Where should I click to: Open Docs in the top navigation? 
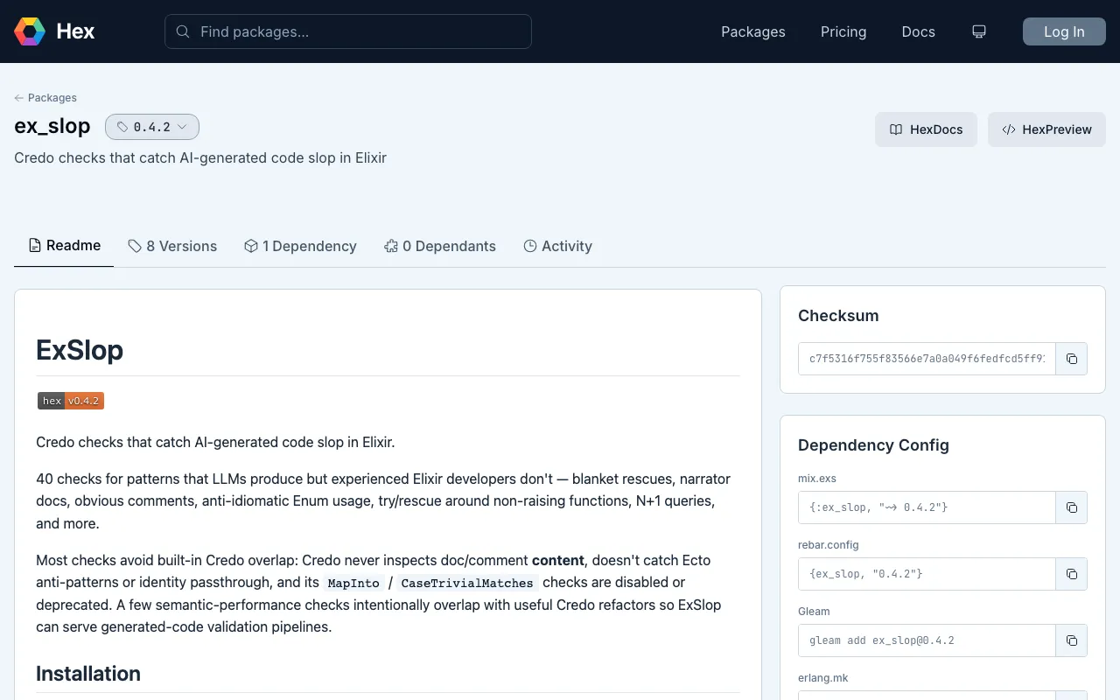[x=919, y=31]
